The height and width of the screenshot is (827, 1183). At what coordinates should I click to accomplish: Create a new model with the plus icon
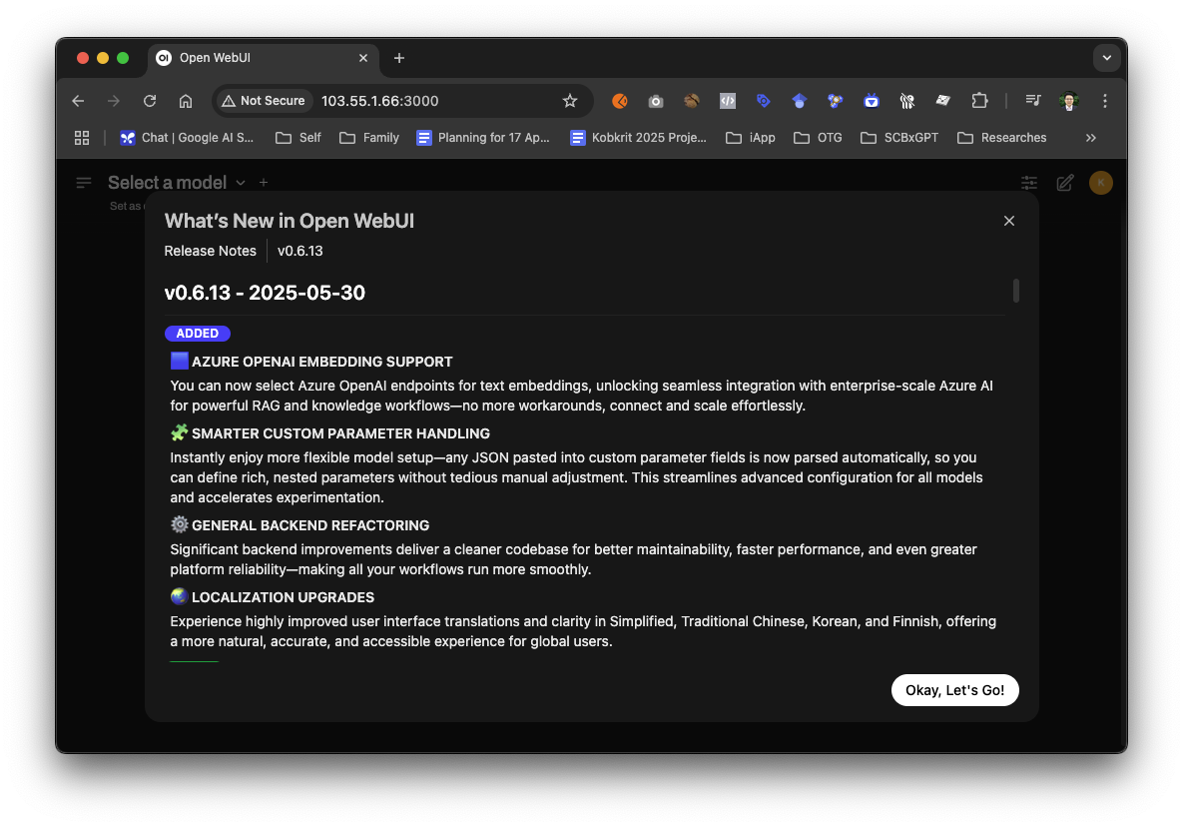(263, 183)
